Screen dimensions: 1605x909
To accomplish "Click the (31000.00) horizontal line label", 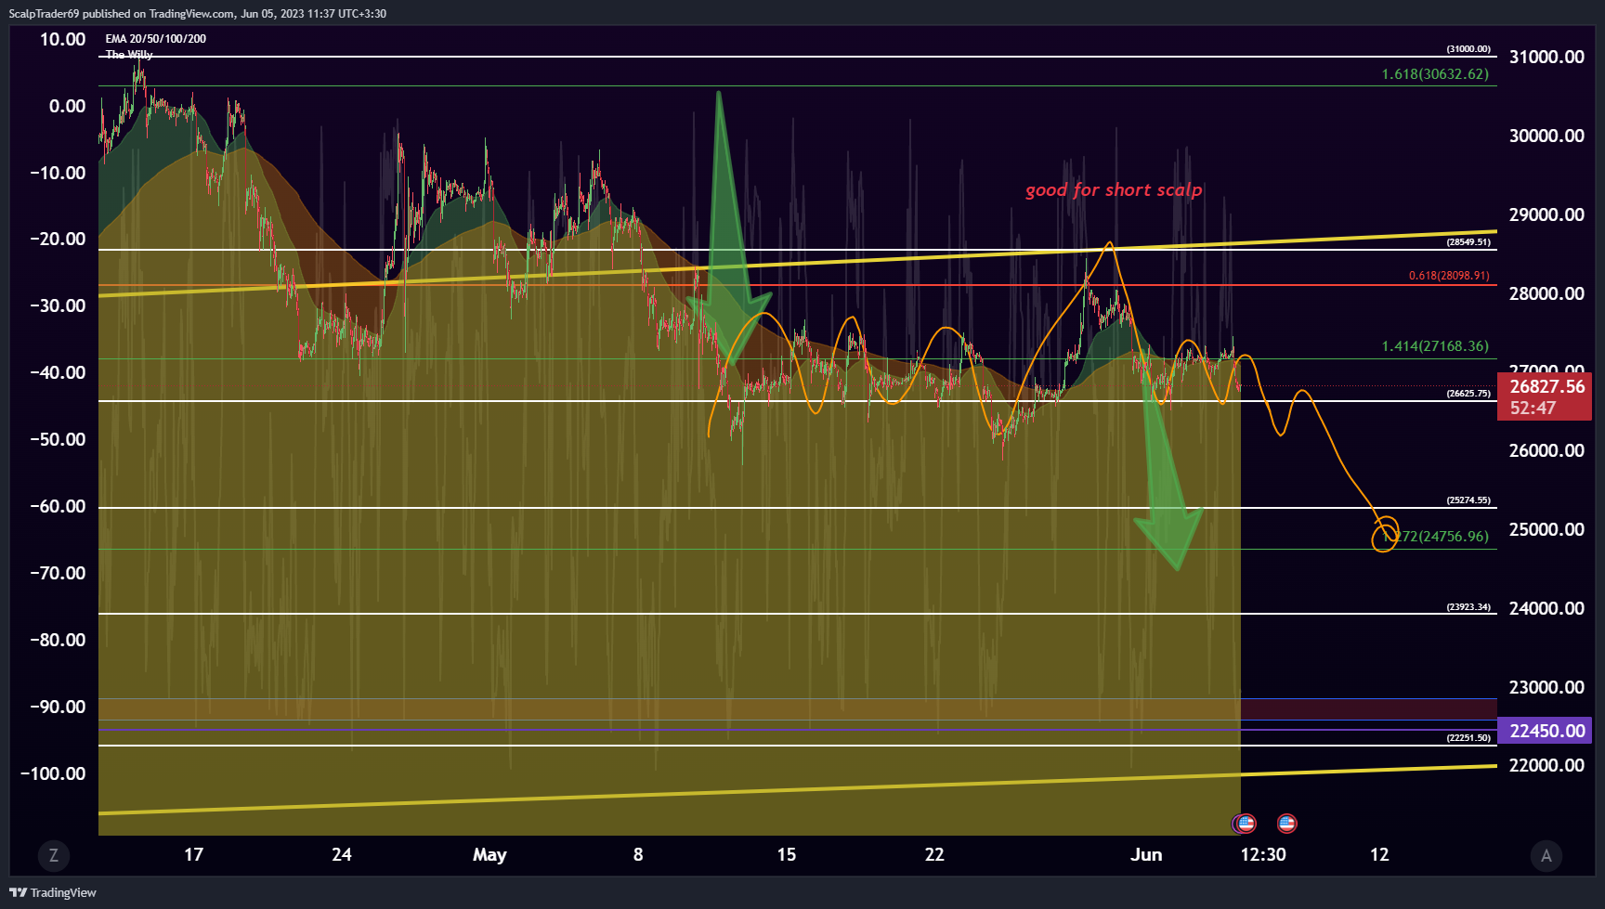I will 1468,49.
